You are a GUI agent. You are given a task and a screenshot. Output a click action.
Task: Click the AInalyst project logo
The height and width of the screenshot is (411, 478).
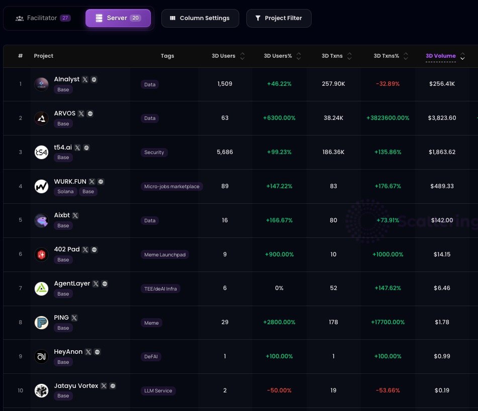tap(41, 84)
